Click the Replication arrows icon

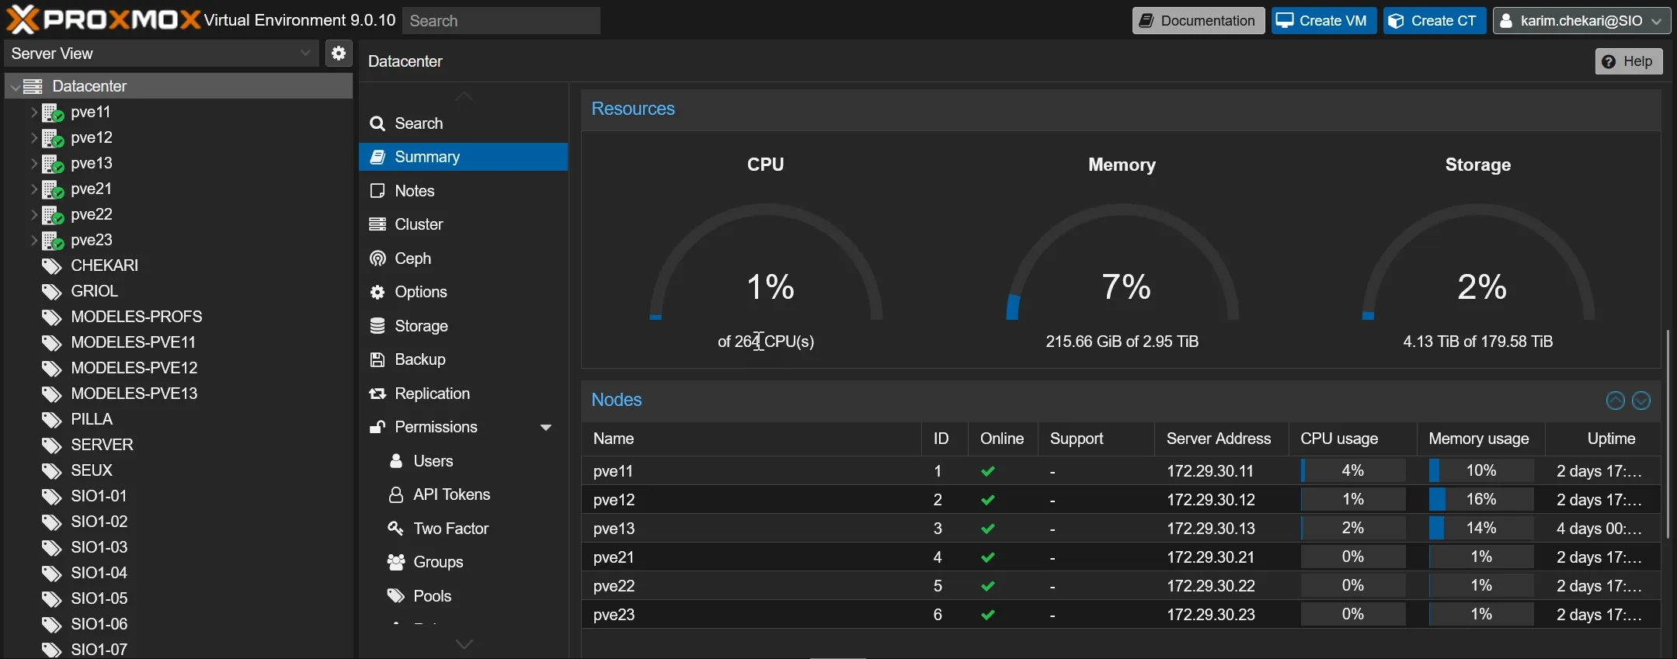(x=377, y=394)
